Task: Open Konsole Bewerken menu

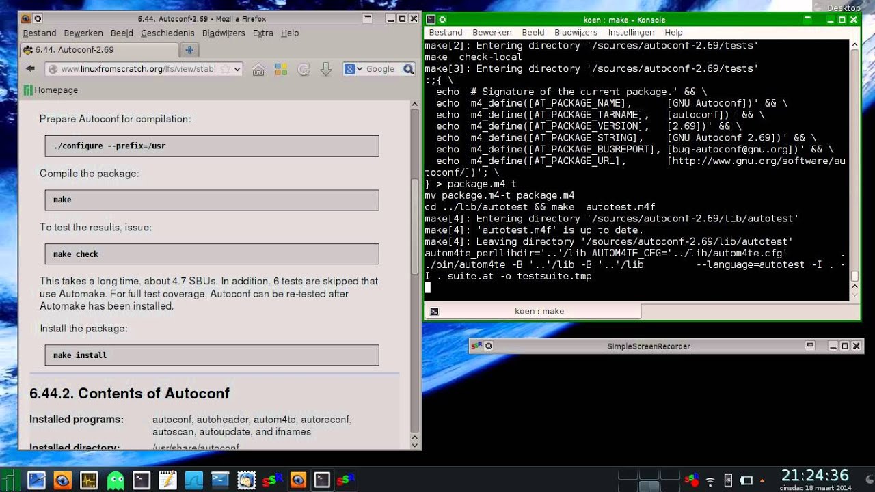Action: 492,32
